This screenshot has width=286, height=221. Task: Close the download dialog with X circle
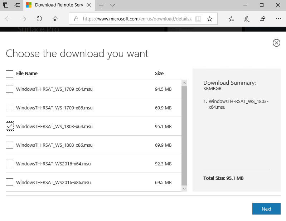[276, 43]
